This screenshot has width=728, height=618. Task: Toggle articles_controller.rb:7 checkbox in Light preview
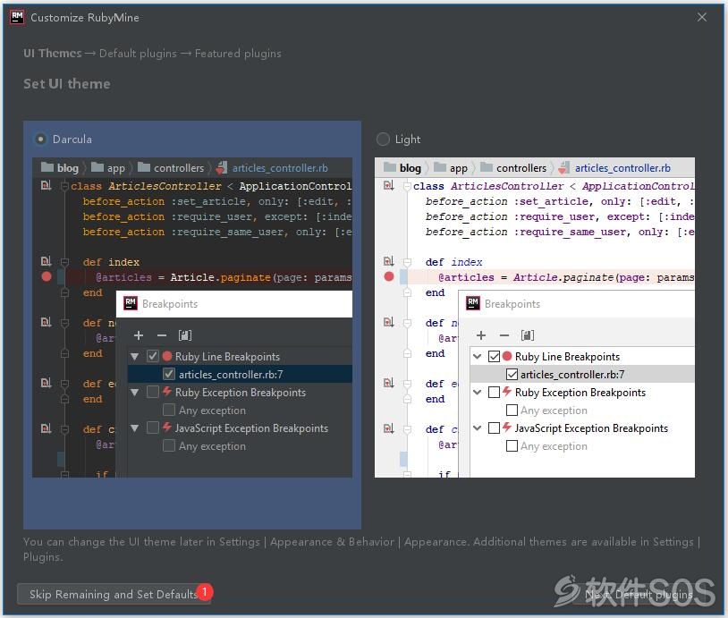pyautogui.click(x=512, y=374)
